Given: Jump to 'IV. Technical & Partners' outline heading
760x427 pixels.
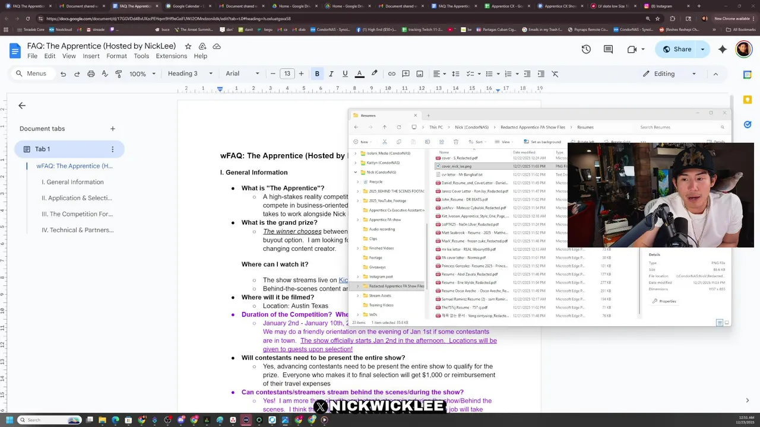Looking at the screenshot, I should [x=77, y=230].
